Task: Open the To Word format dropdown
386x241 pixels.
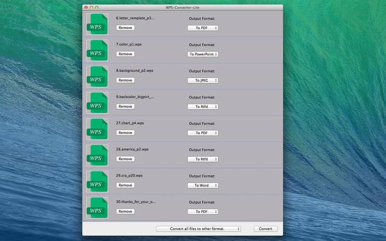Action: point(203,186)
